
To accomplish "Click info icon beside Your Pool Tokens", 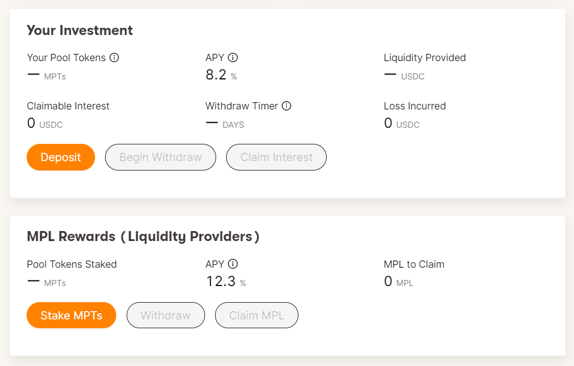I will [114, 58].
